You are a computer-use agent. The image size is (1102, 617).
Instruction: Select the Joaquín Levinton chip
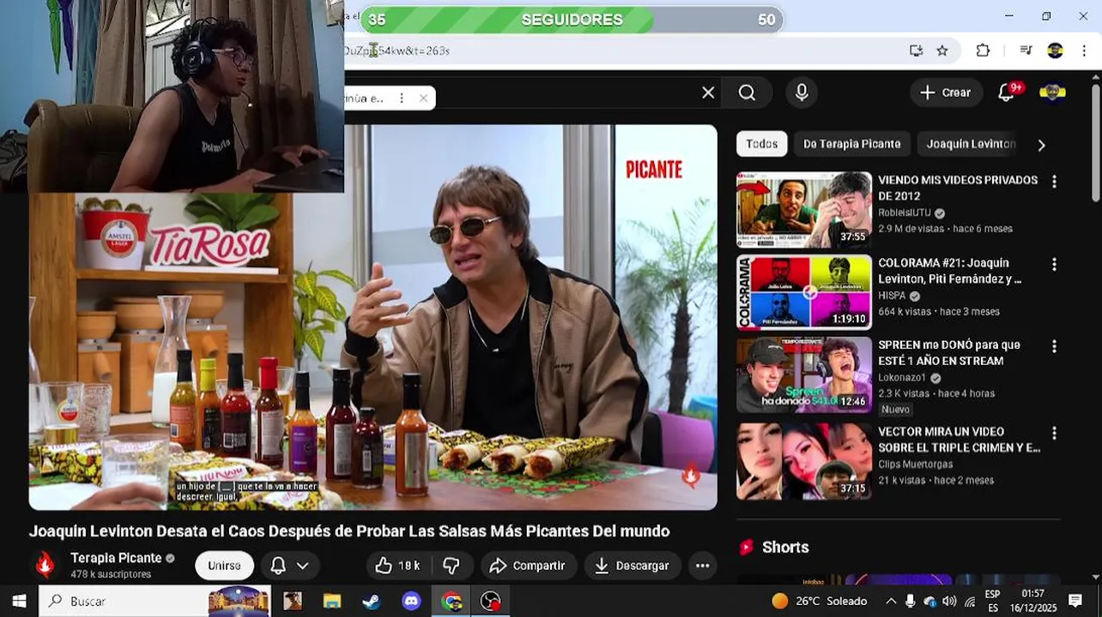[971, 144]
